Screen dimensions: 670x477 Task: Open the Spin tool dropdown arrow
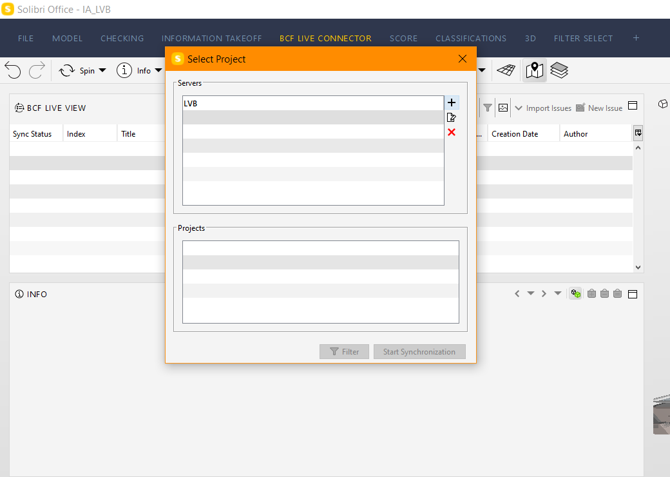(x=102, y=70)
